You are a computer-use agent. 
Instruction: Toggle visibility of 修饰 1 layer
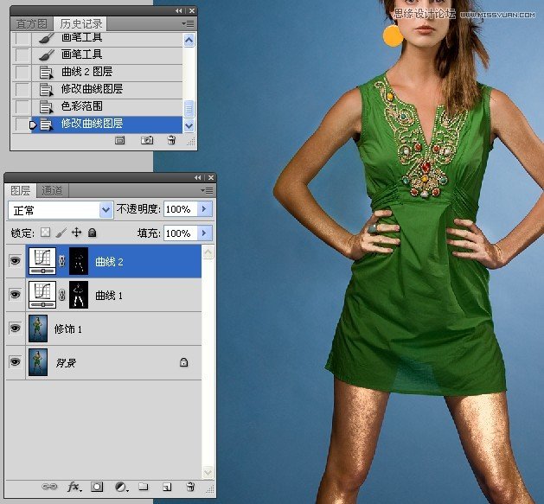tap(15, 329)
